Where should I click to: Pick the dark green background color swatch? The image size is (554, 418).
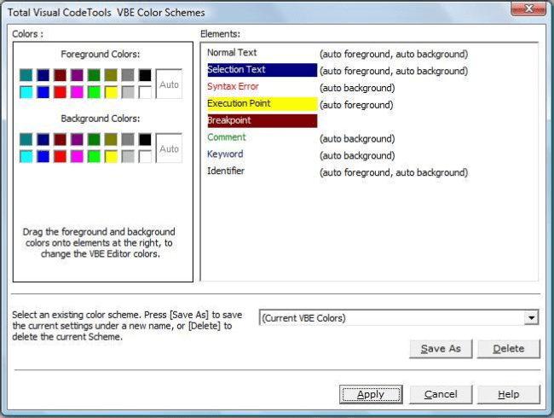click(94, 140)
